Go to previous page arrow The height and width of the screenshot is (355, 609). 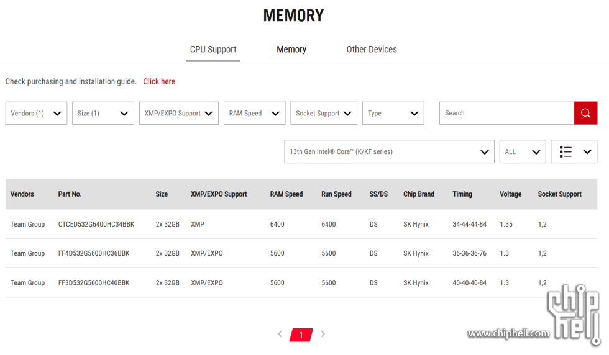click(280, 334)
